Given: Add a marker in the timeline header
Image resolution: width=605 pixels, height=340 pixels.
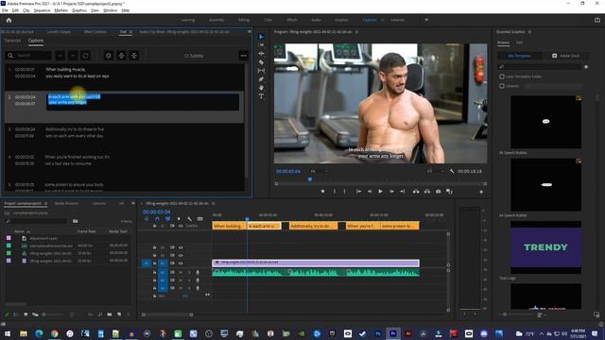Looking at the screenshot, I should click(179, 218).
